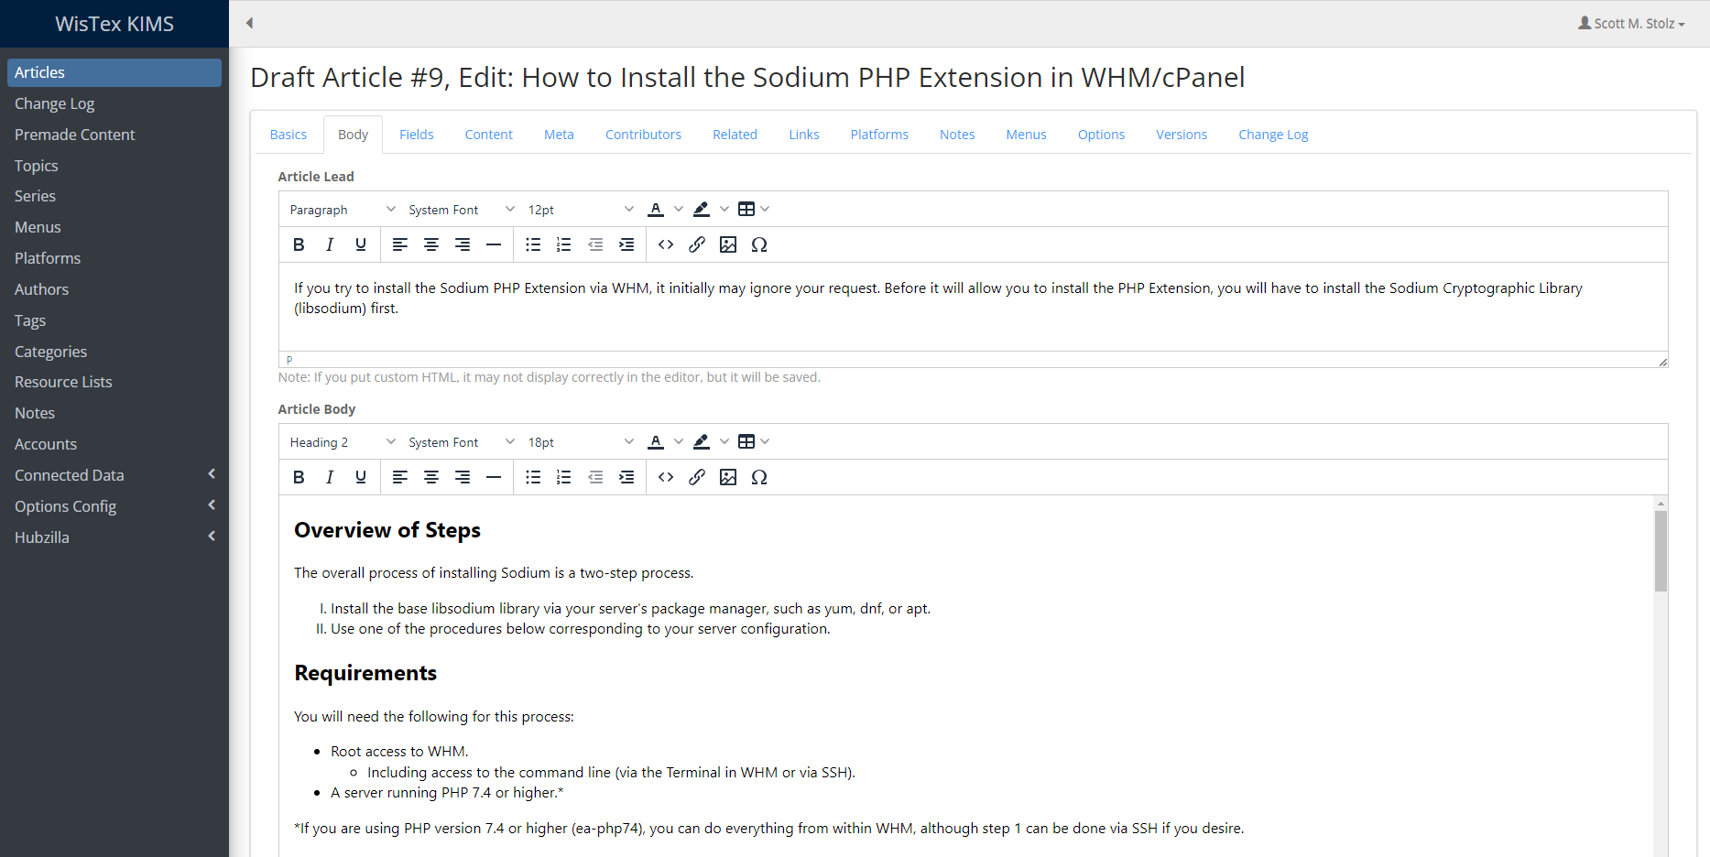Open the Scott M. Stolz user menu

[1631, 24]
